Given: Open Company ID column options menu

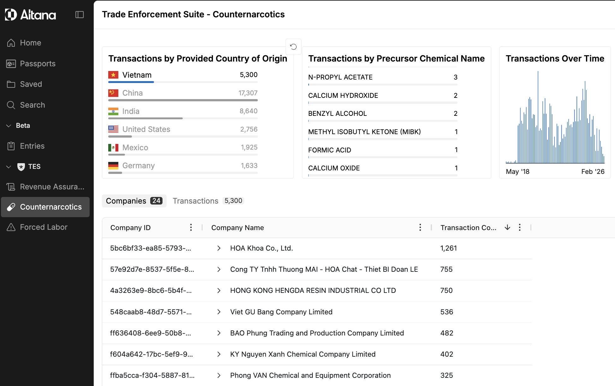Looking at the screenshot, I should click(191, 228).
